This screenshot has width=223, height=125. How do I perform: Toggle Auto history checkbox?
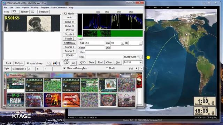(x=28, y=63)
